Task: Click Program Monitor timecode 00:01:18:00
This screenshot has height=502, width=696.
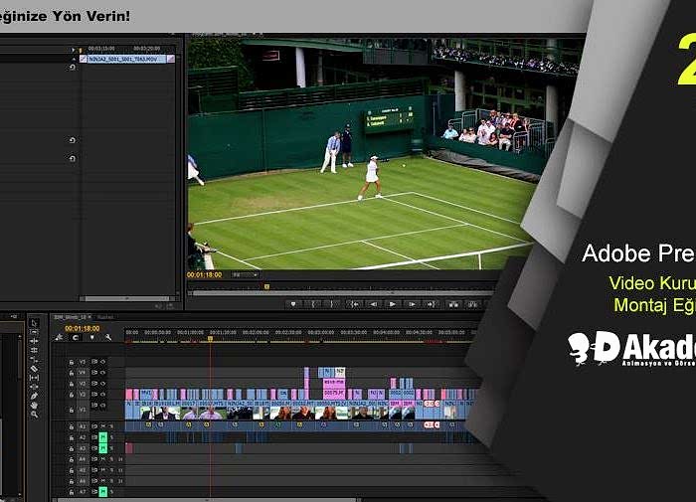Action: click(204, 275)
